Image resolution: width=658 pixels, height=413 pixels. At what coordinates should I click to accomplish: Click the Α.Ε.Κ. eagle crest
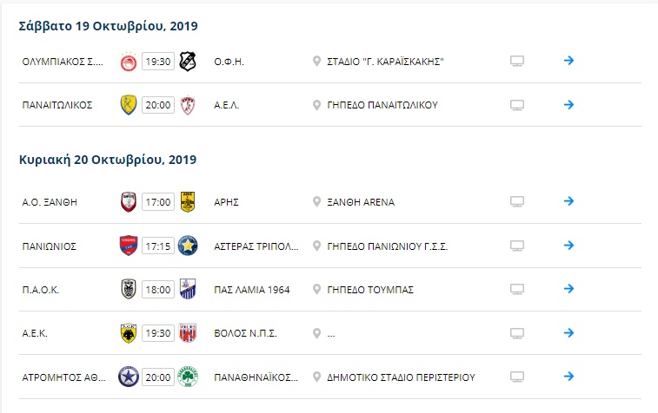(129, 333)
